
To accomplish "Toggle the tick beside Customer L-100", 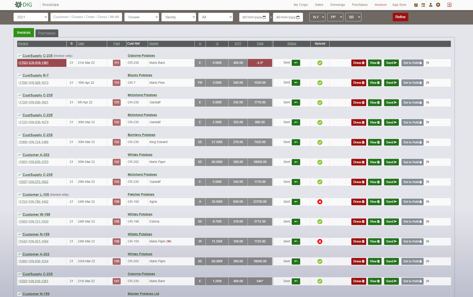I will [x=19, y=195].
